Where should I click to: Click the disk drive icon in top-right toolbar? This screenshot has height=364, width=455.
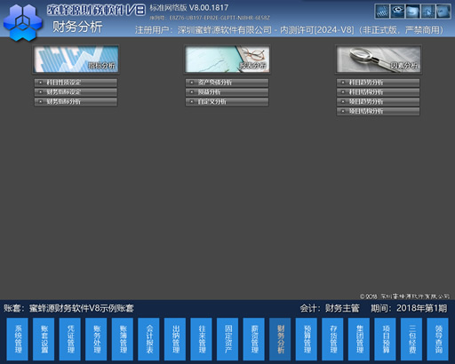[x=397, y=12]
